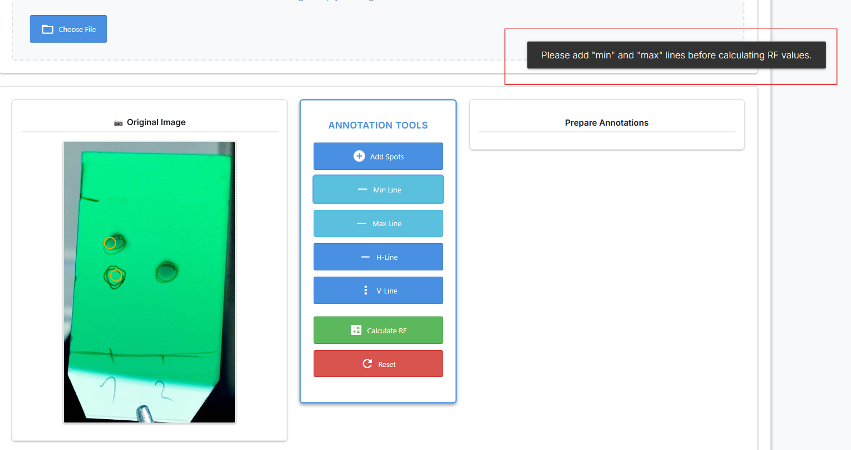This screenshot has height=450, width=851.
Task: Click the "Original Image" heading text
Action: (156, 122)
